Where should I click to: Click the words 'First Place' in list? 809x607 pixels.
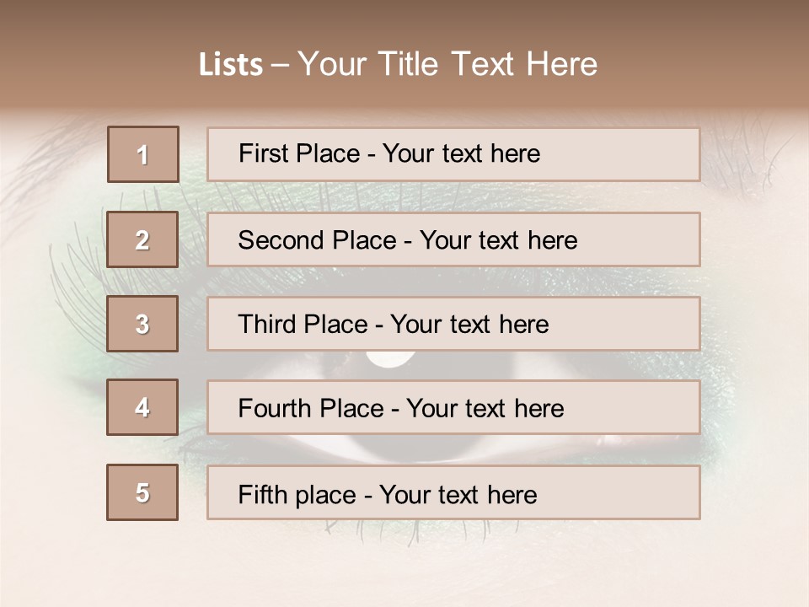(x=299, y=153)
